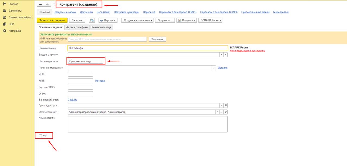The image size is (347, 166).
Task: Expand the Группа доступа dropdown arrow
Action: point(221,106)
